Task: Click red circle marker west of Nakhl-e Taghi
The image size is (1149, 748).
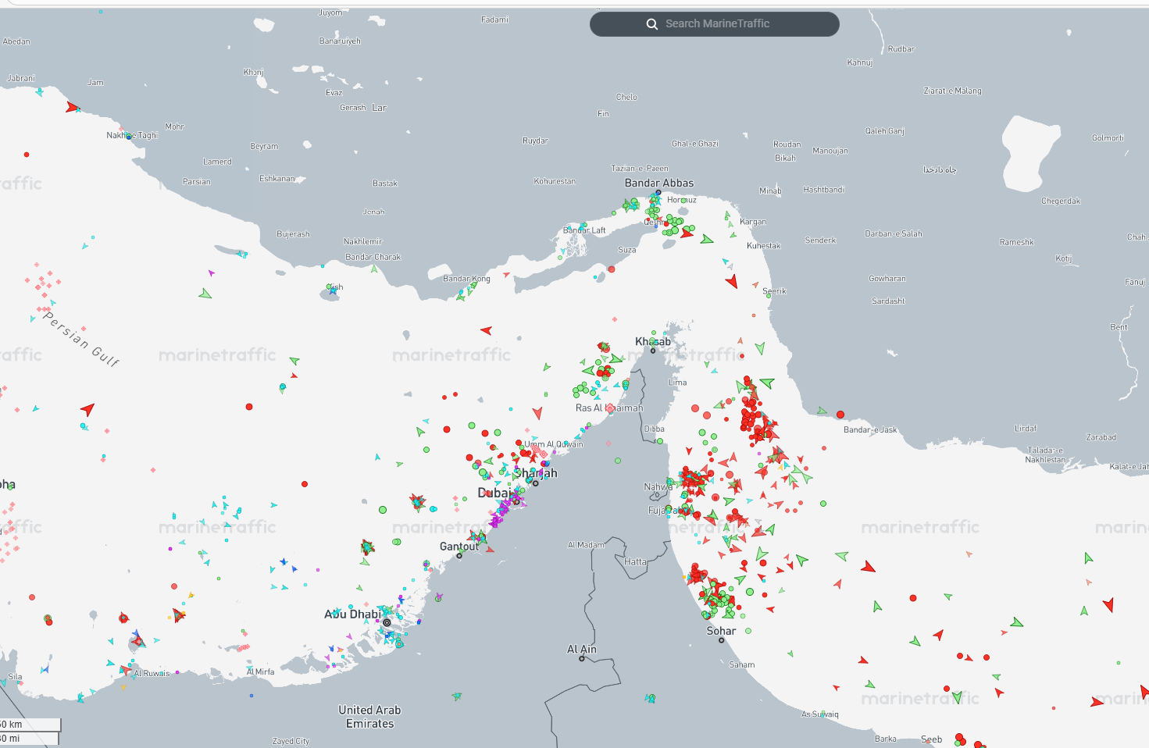Action: tap(27, 155)
